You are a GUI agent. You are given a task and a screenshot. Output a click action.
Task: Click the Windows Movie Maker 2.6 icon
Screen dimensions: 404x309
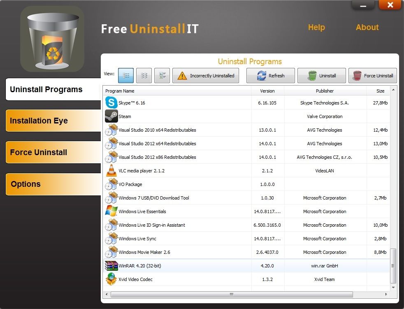click(111, 252)
